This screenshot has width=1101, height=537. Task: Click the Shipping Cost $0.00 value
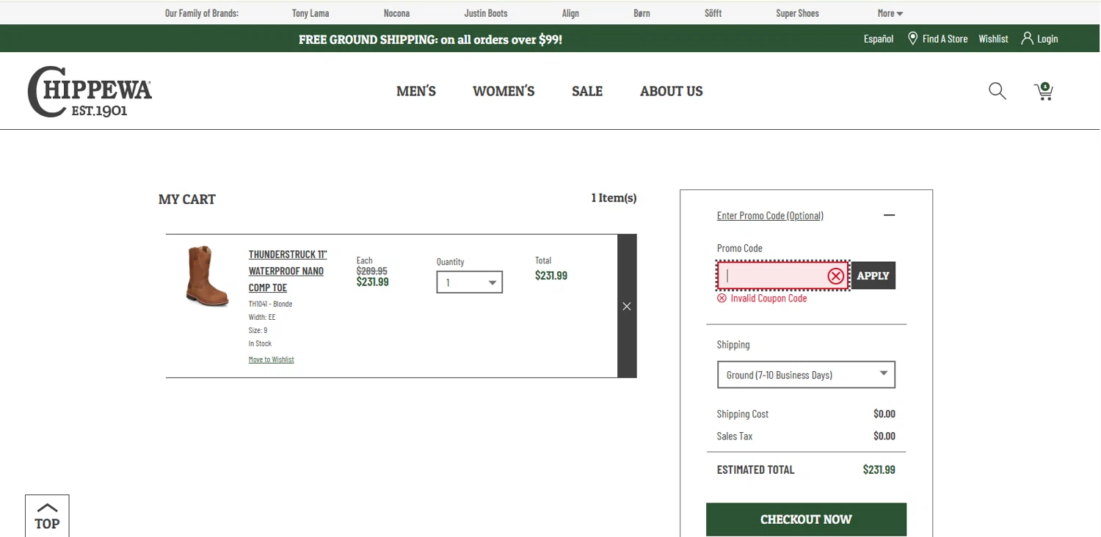point(884,414)
